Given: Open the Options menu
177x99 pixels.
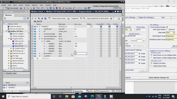Looking at the screenshot, I should point(35,5).
